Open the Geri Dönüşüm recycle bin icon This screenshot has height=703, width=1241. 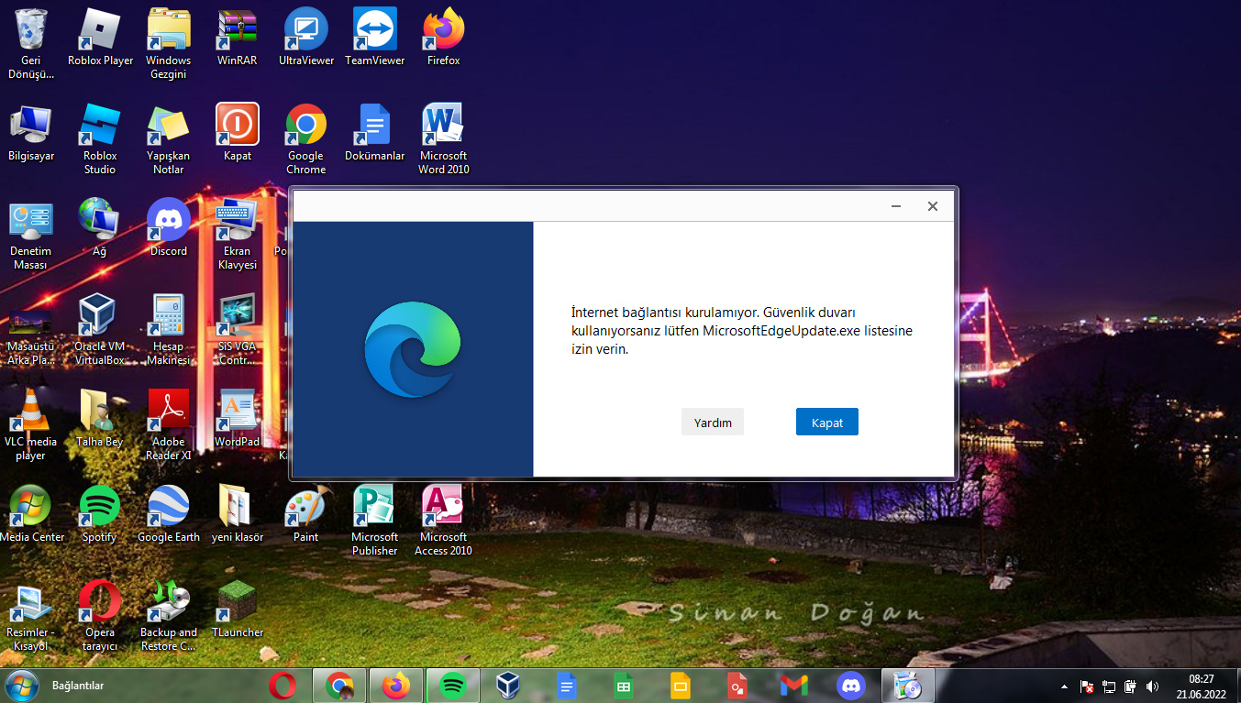click(31, 43)
